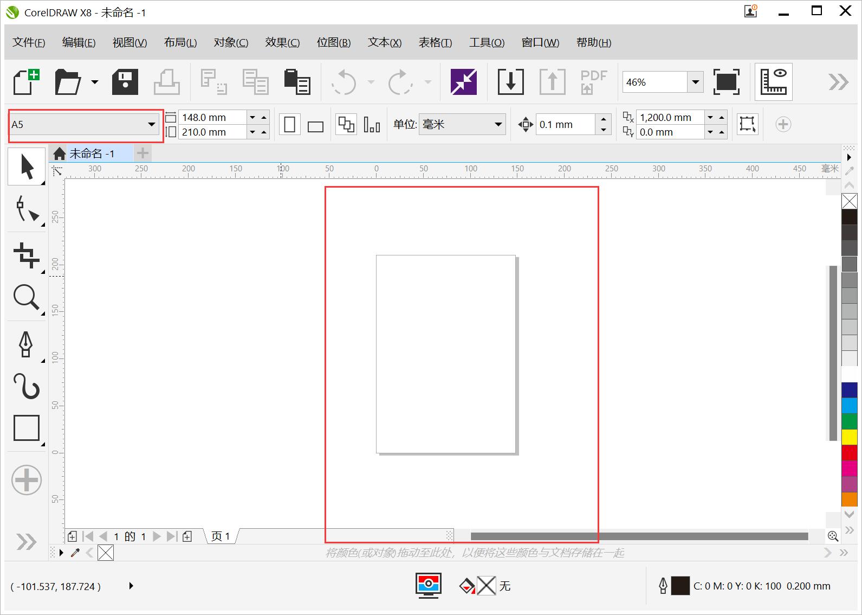The image size is (862, 615).
Task: Select the Artistic media curve tool
Action: click(x=27, y=387)
